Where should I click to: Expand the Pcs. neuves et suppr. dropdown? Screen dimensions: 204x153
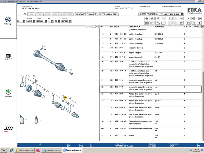(x=182, y=14)
